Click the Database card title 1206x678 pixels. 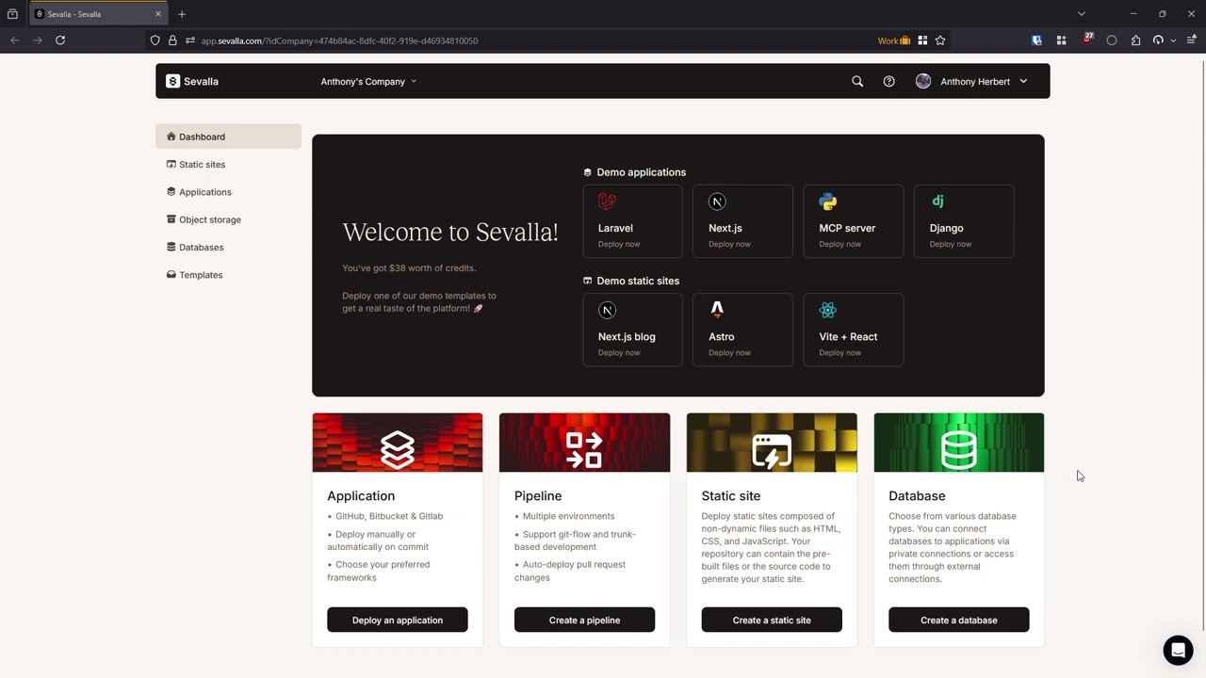coord(917,496)
